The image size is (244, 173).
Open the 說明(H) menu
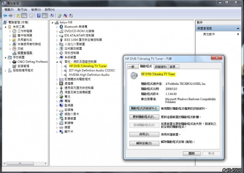point(50,10)
